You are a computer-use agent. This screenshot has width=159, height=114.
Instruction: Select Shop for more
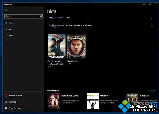24,108
